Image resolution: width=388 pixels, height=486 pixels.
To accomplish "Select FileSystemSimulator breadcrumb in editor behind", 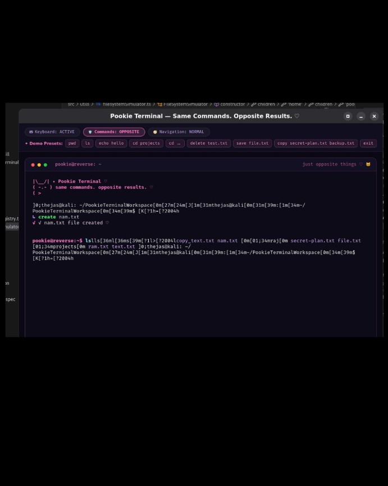I will coord(185,104).
